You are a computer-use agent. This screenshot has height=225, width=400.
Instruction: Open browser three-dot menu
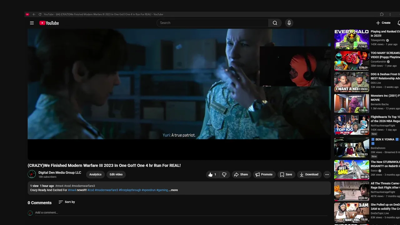tap(390, 14)
